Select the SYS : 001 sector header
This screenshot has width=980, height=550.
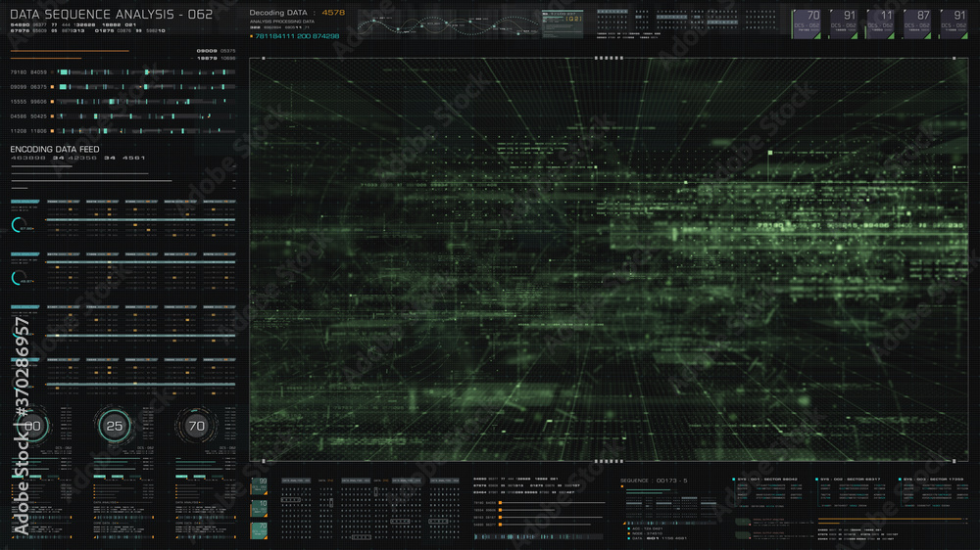[767, 480]
